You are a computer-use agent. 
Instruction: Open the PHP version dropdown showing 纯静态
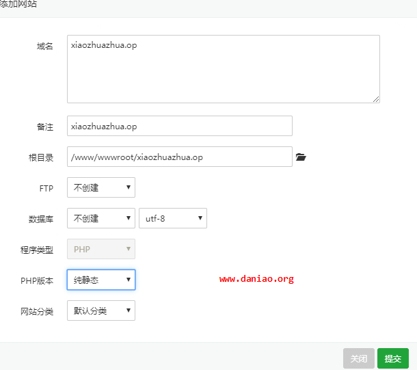pos(101,280)
